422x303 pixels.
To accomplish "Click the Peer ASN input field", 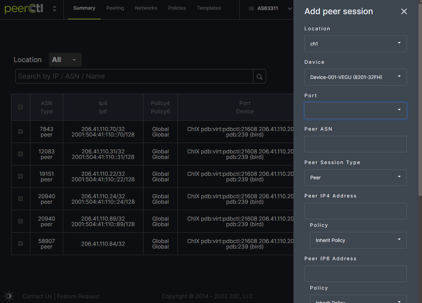I will (x=355, y=144).
